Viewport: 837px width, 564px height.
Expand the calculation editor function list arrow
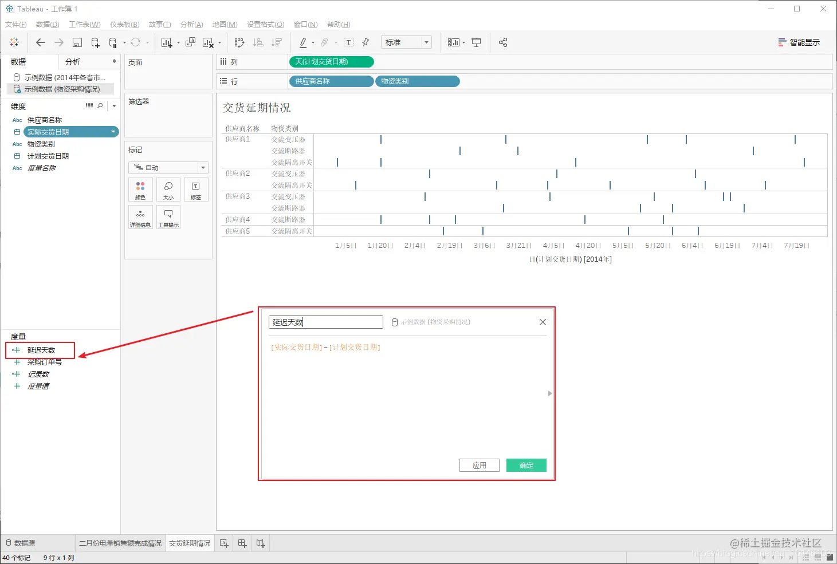click(x=550, y=393)
